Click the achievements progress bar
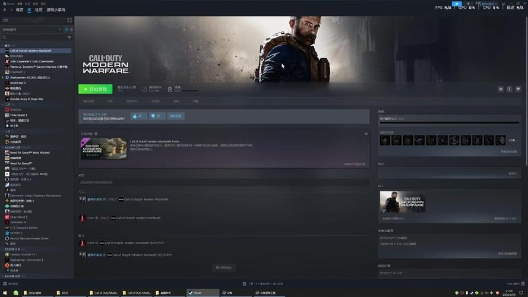 [x=450, y=122]
